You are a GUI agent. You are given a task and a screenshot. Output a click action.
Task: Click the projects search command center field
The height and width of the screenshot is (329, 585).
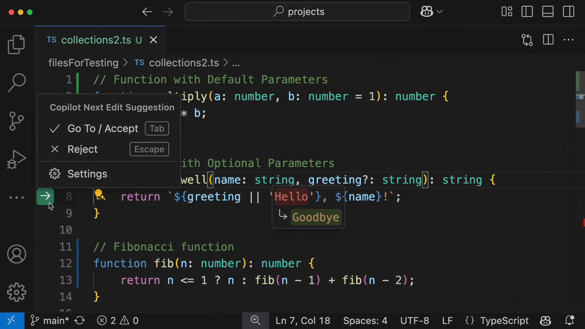click(x=297, y=12)
